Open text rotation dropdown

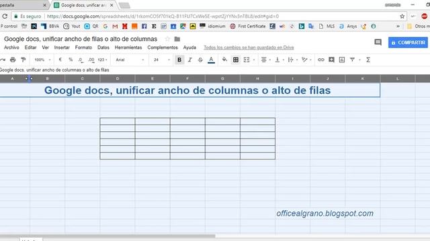click(x=306, y=60)
